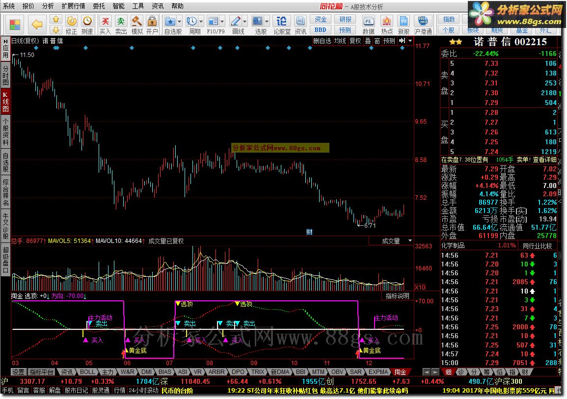Open the 智能 menu
The image size is (567, 399).
[118, 6]
